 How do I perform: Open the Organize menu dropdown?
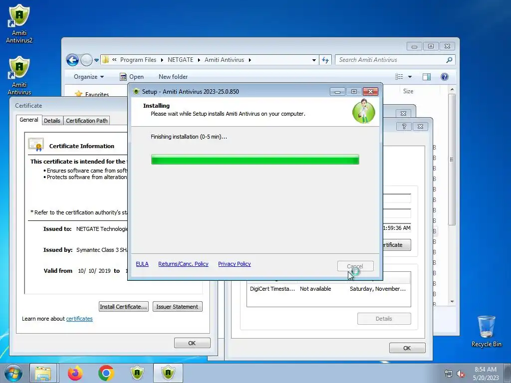[89, 77]
